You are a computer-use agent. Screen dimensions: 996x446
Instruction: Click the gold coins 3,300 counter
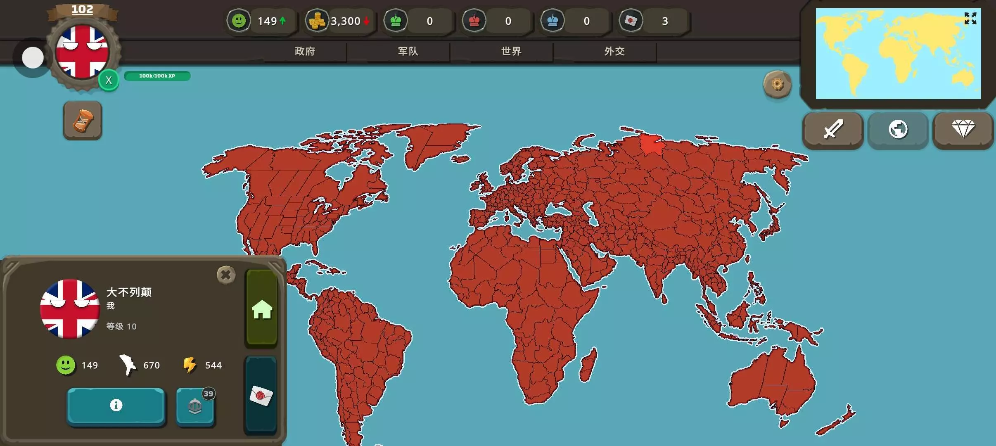click(339, 21)
